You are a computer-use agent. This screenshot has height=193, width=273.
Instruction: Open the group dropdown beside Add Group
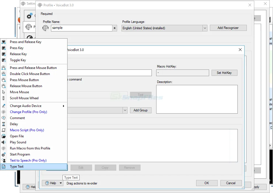pyautogui.click(x=125, y=110)
